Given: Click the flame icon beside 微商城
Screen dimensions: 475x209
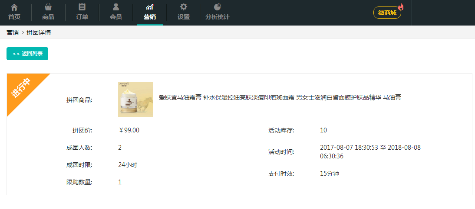Looking at the screenshot, I should pos(400,7).
